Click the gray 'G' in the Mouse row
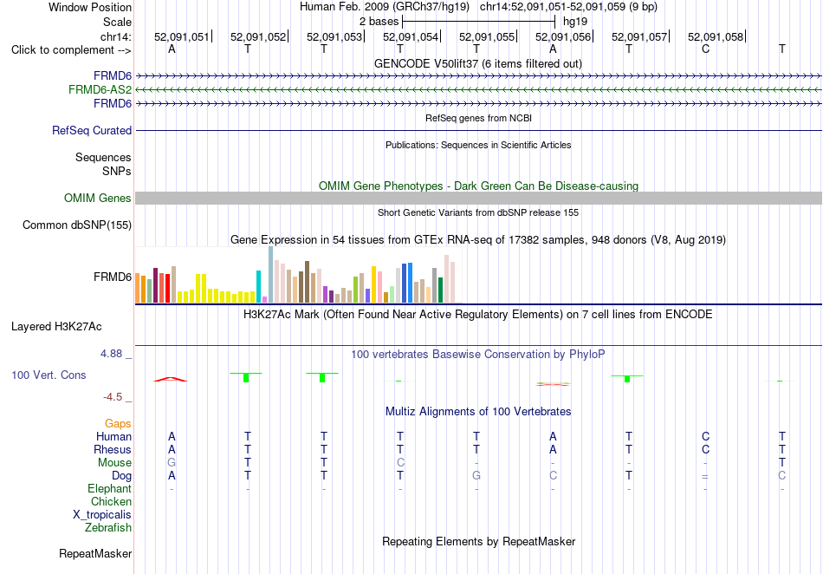Viewport: 823px width, 574px height. (x=172, y=463)
